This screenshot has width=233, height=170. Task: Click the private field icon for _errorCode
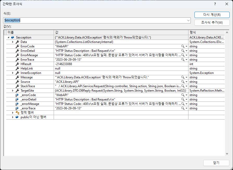(17, 95)
